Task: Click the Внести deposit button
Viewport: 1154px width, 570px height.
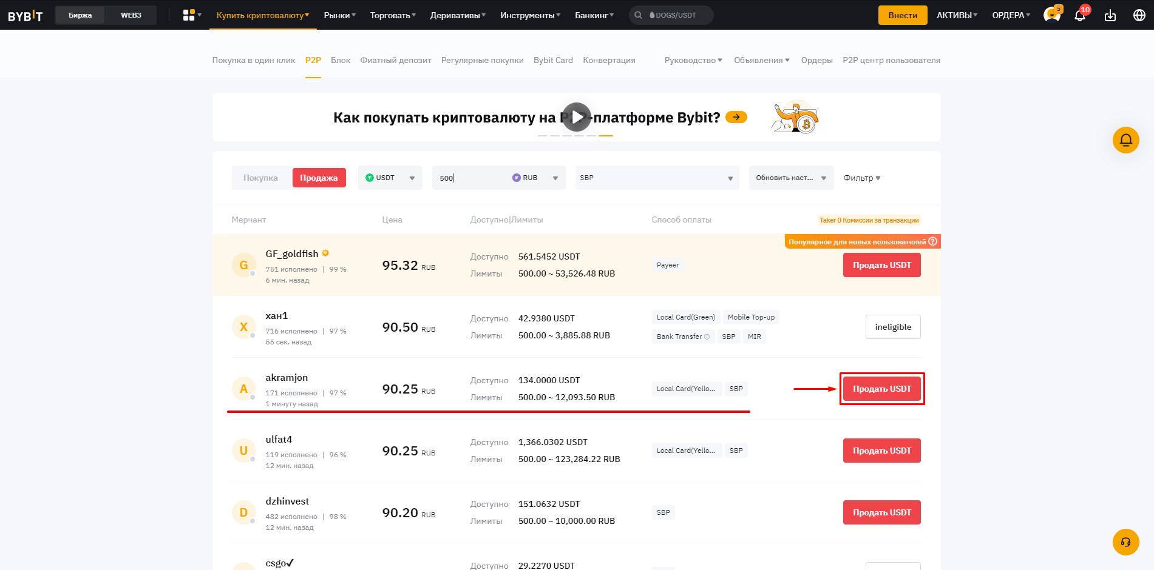Action: [903, 15]
